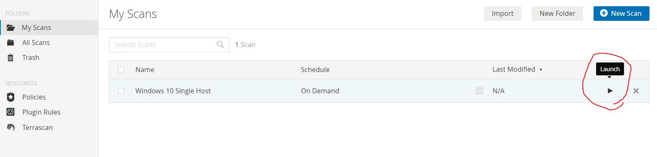
Task: Click the New Scan button
Action: (621, 13)
